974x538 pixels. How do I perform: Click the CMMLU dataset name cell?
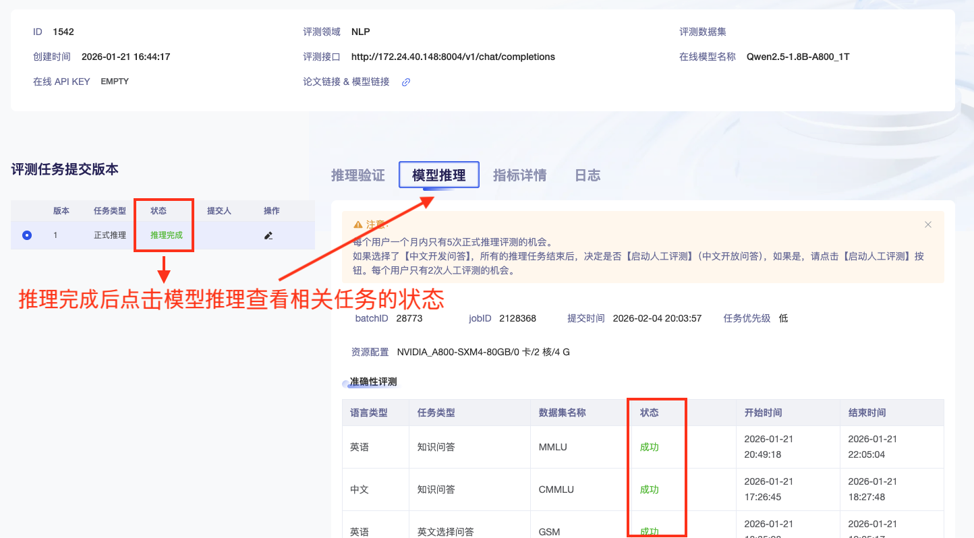coord(556,489)
